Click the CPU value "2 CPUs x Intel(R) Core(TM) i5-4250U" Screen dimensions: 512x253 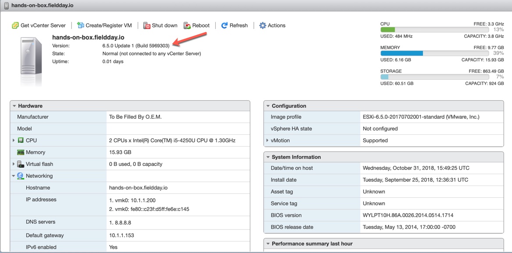coord(172,141)
